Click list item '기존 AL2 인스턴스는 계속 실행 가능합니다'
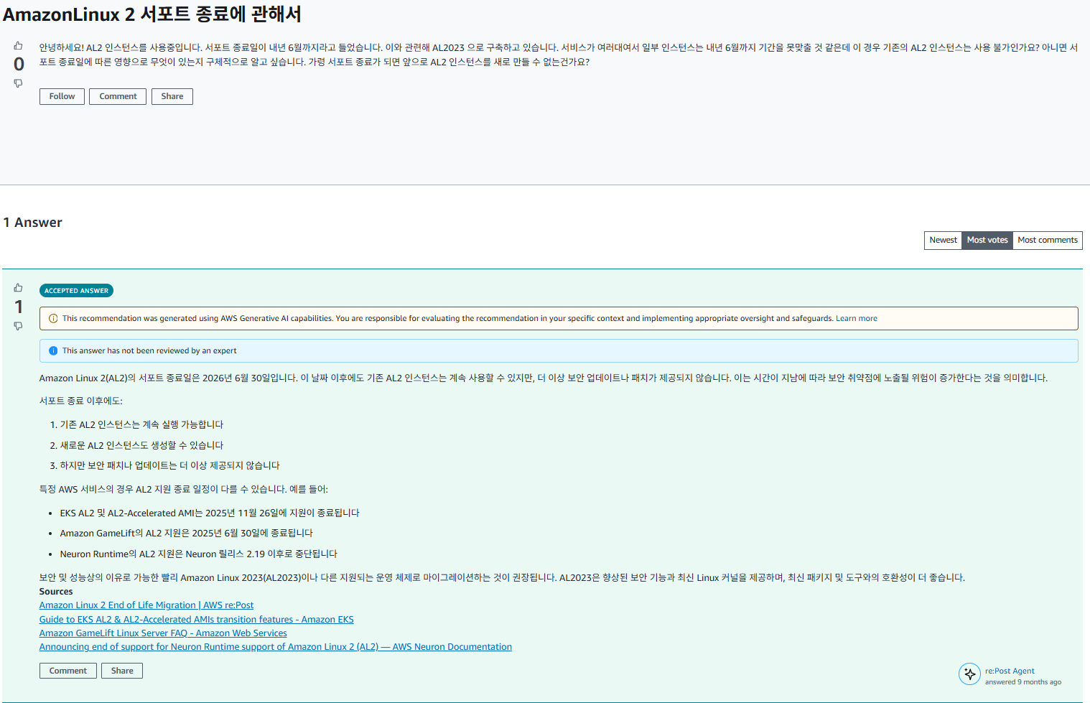This screenshot has width=1090, height=703. (x=141, y=425)
